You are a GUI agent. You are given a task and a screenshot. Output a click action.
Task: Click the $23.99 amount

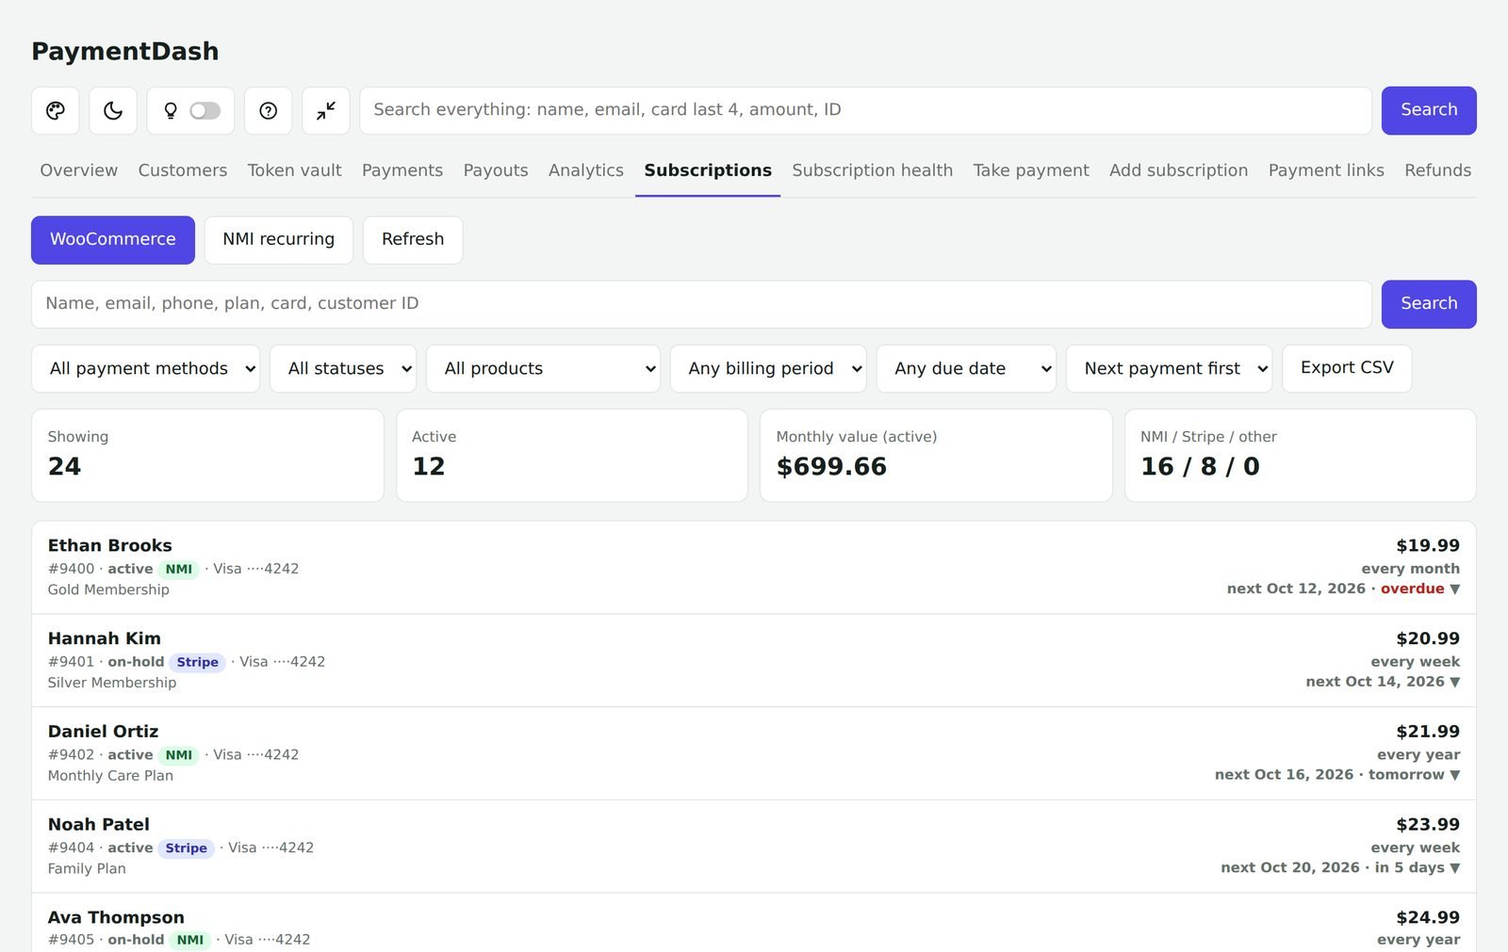(1428, 825)
